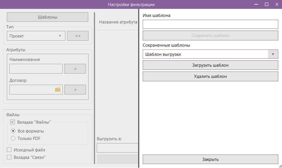
Task: Open the Шаблоны templates panel button
Action: (47, 17)
